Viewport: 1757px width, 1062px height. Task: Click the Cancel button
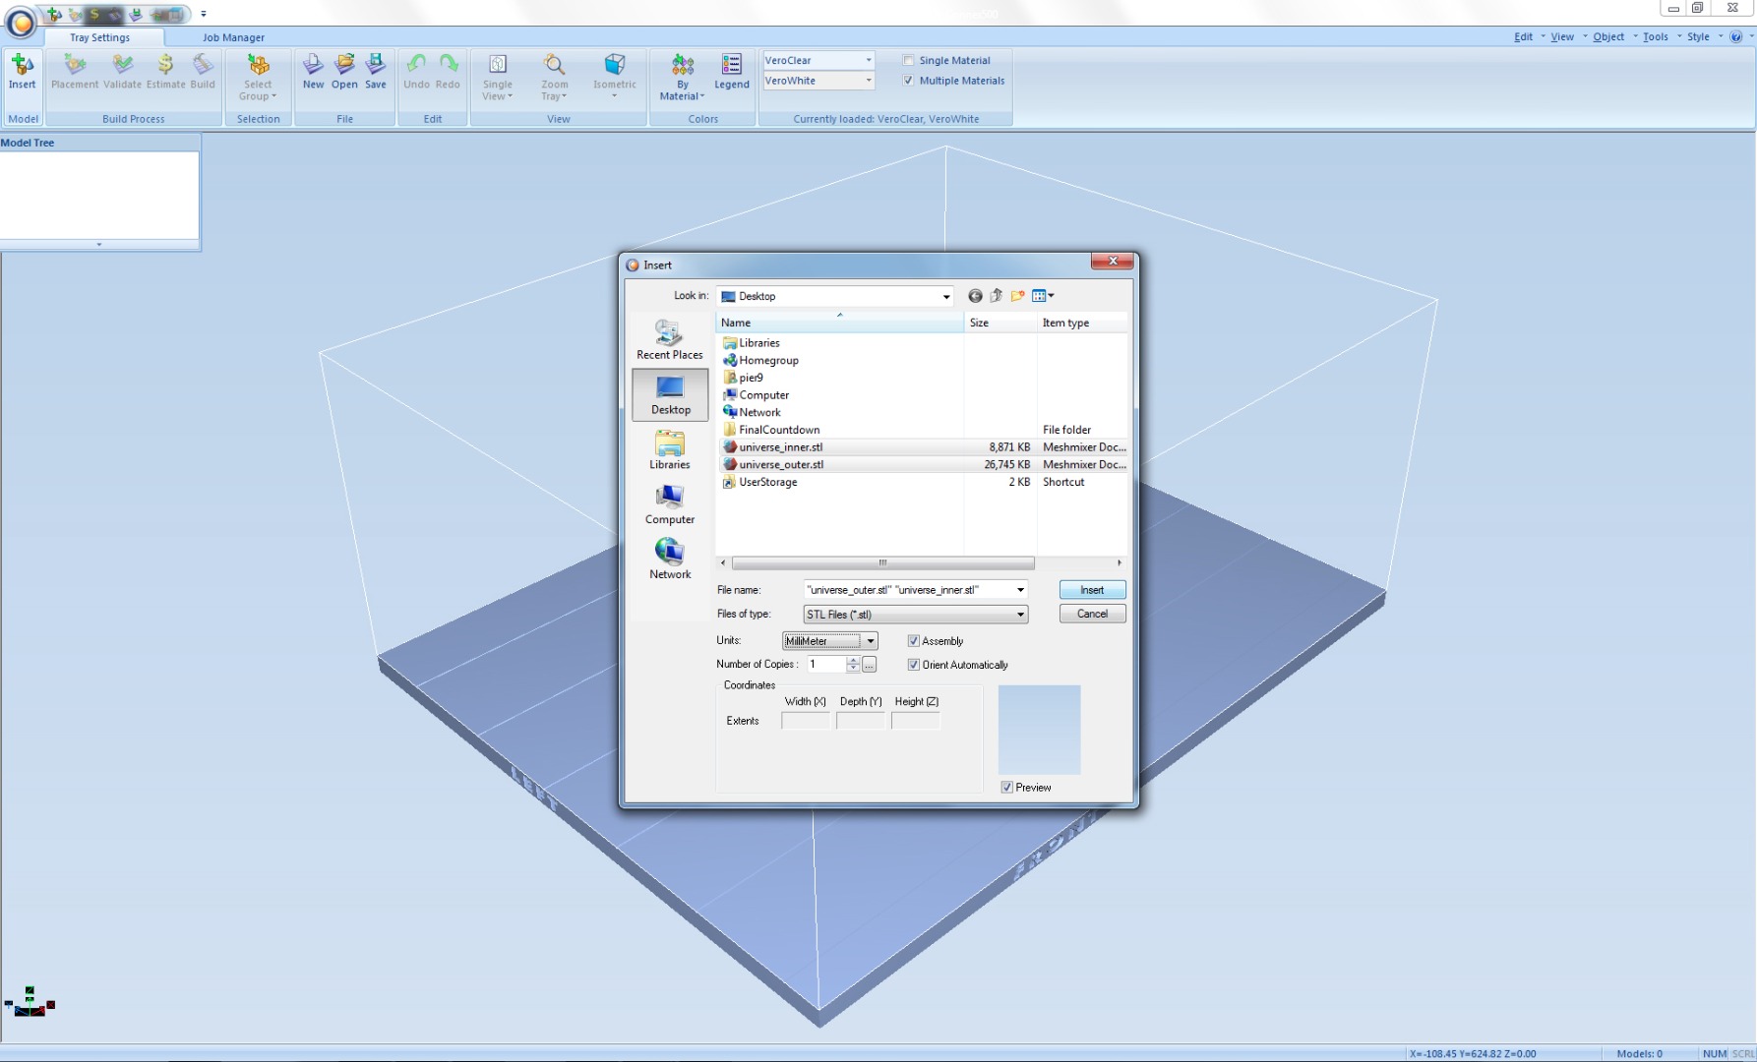(x=1092, y=614)
